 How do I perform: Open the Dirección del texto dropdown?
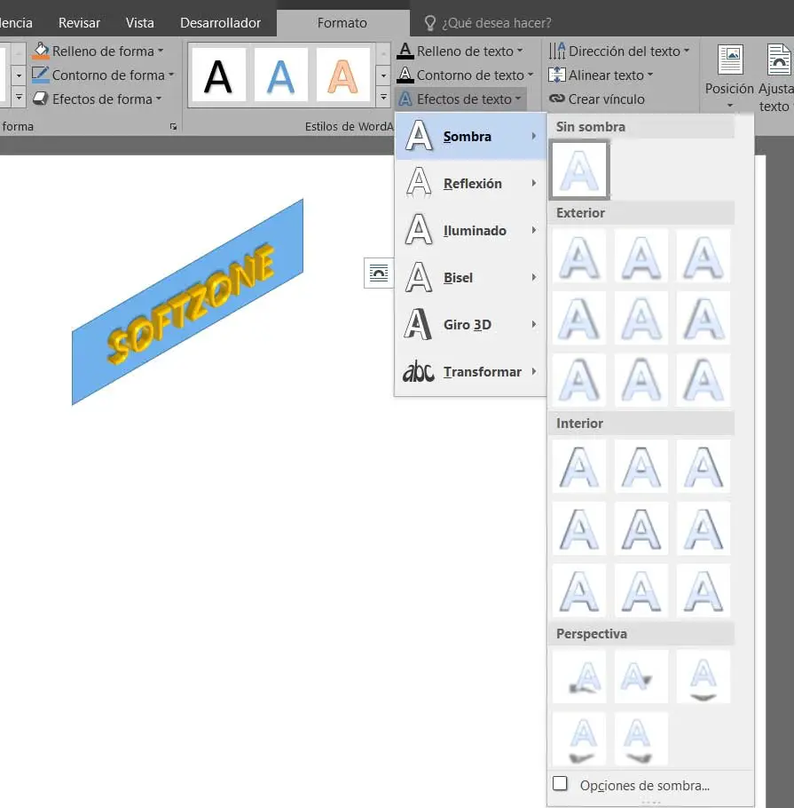[x=686, y=51]
